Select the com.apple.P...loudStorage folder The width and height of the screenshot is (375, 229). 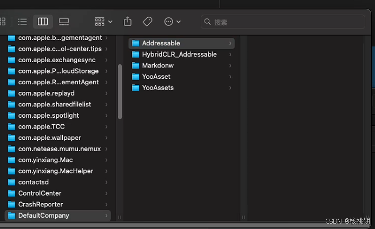pos(58,71)
